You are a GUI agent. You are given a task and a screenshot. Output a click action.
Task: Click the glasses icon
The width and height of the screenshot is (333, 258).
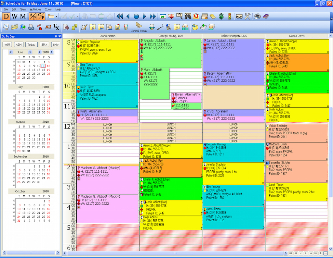coord(239,16)
